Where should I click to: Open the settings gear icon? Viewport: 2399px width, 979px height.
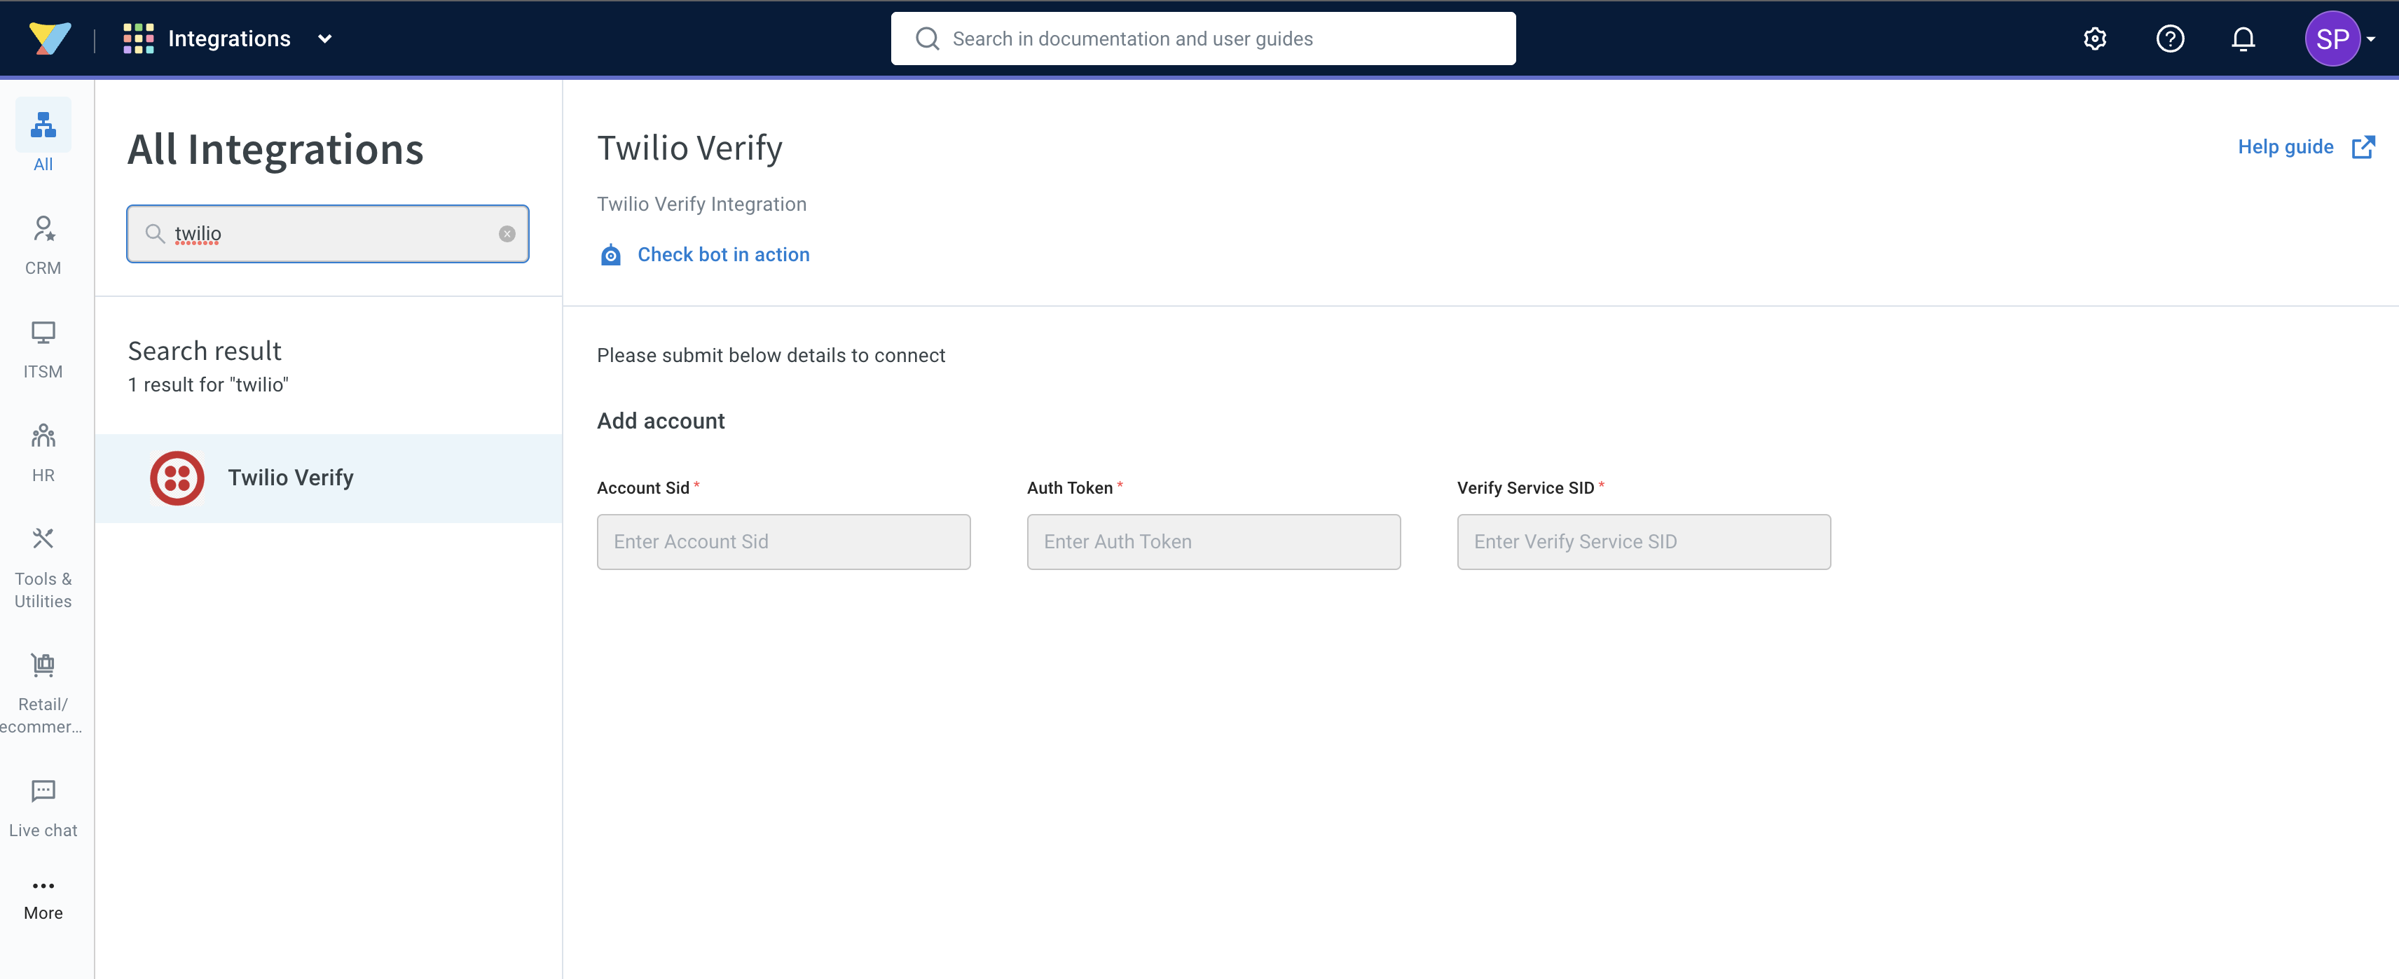click(2094, 38)
